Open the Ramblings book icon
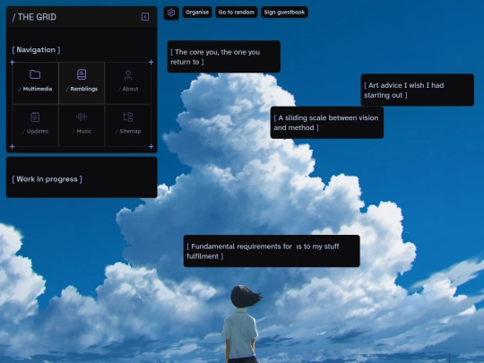The height and width of the screenshot is (363, 484). (82, 74)
